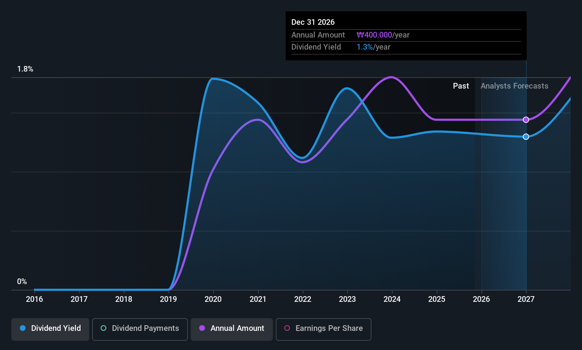This screenshot has height=350, width=582.
Task: Click the blue Dividend Yield legend dot
Action: pyautogui.click(x=23, y=328)
